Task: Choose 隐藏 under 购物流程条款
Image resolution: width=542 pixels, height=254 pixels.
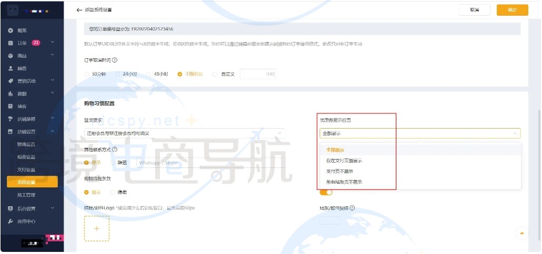Action: pos(112,192)
